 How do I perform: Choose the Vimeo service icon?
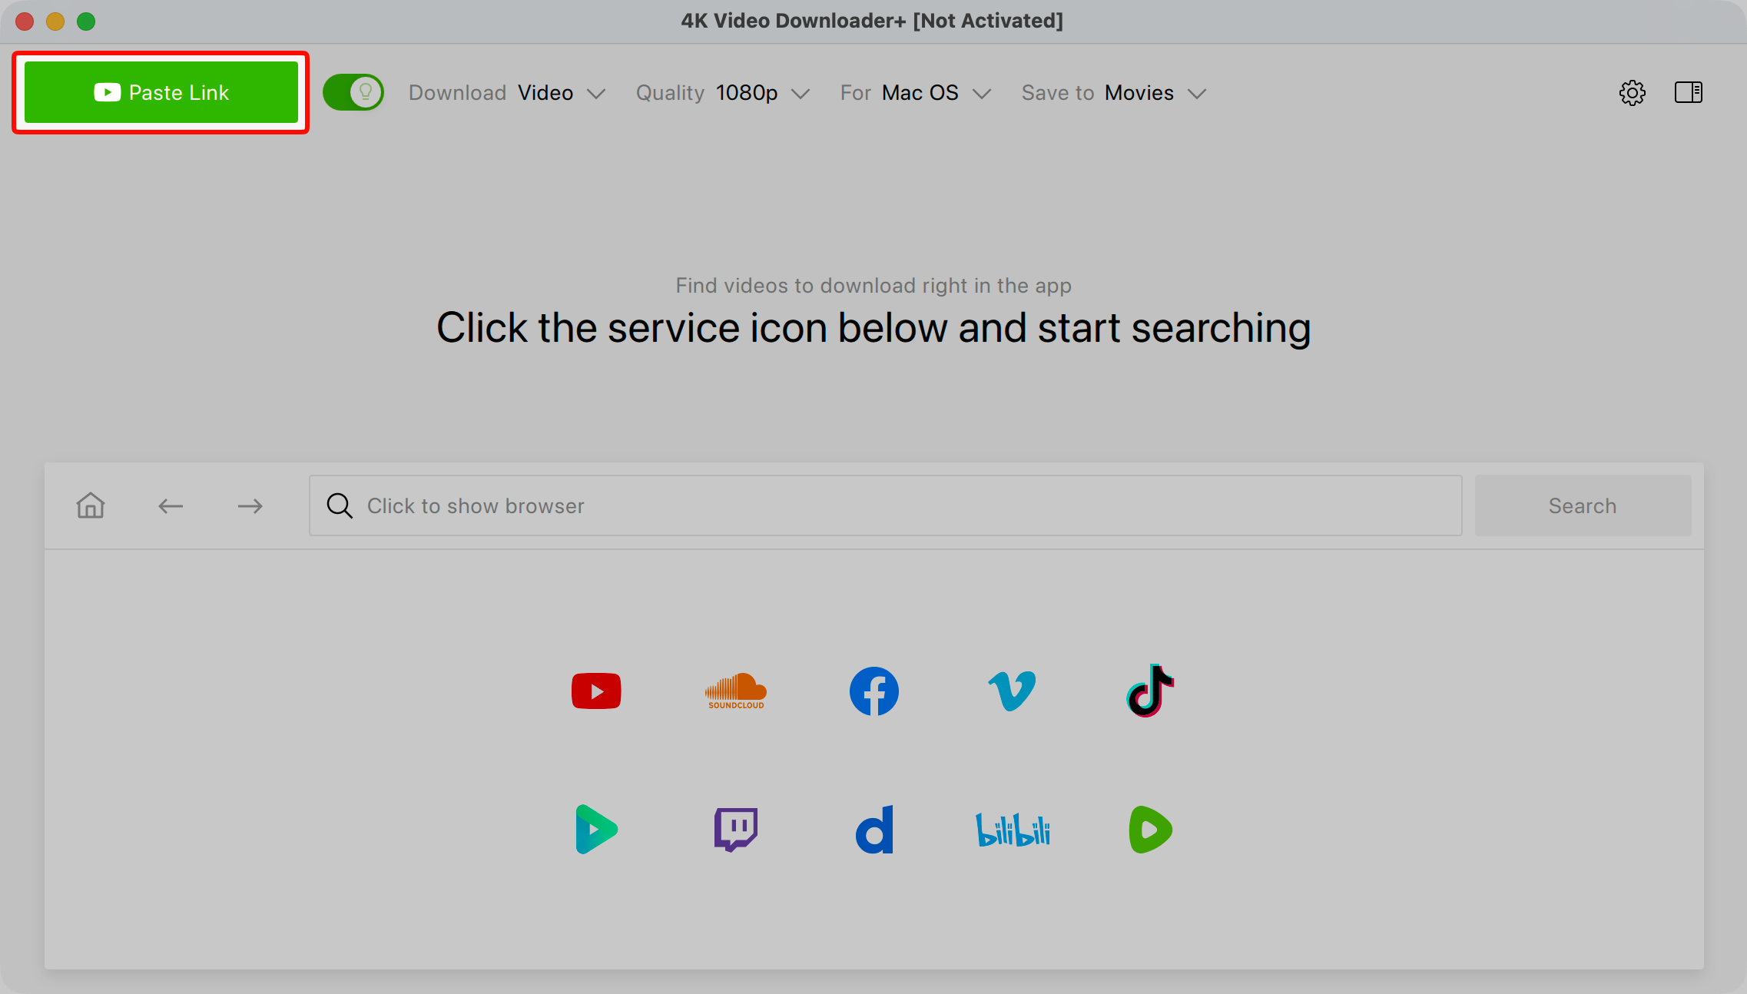tap(1012, 691)
